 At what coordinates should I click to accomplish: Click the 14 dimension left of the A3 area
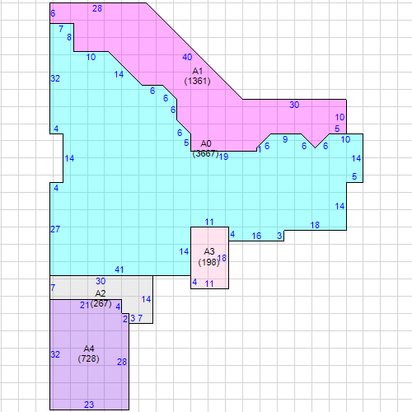184,251
